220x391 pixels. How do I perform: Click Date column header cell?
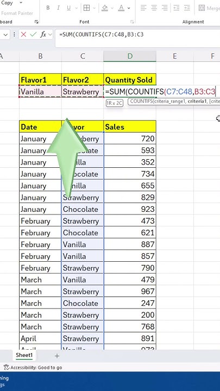40,127
